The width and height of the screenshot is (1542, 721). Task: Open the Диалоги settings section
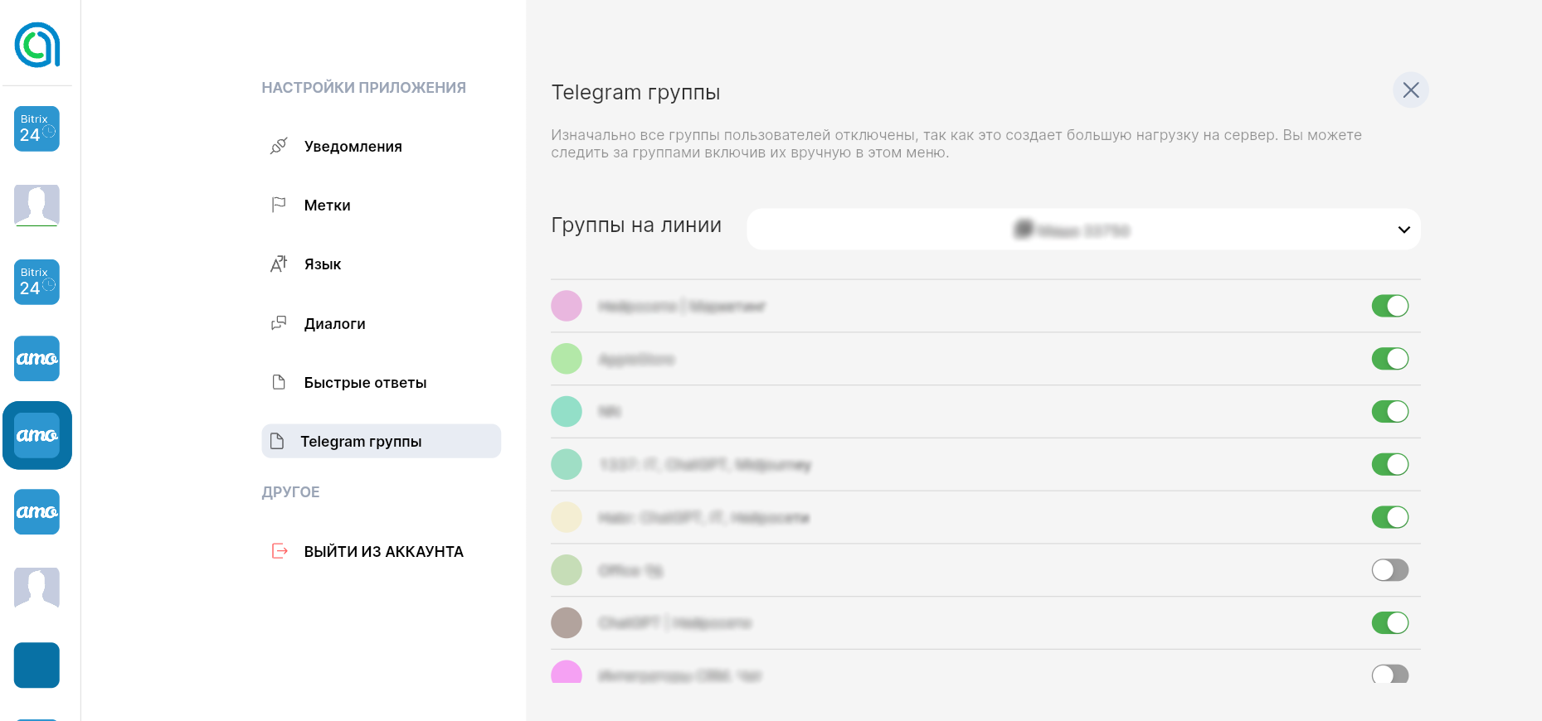click(334, 324)
